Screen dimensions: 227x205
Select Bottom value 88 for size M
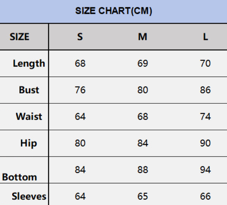(x=142, y=170)
